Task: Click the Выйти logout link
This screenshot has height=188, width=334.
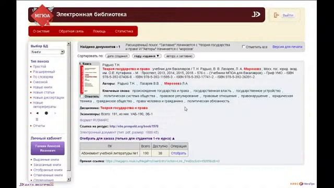Action: (x=288, y=15)
